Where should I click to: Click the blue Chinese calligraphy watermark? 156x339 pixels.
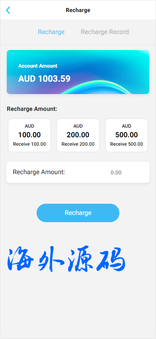pos(66,259)
